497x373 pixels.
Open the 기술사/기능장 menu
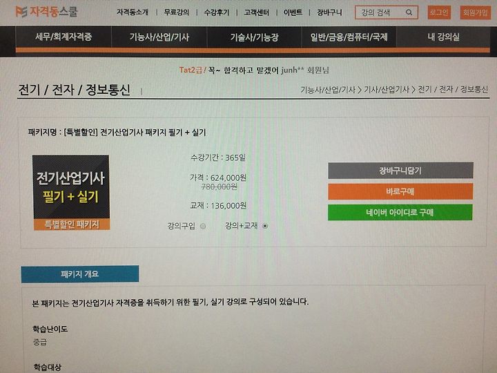point(254,37)
